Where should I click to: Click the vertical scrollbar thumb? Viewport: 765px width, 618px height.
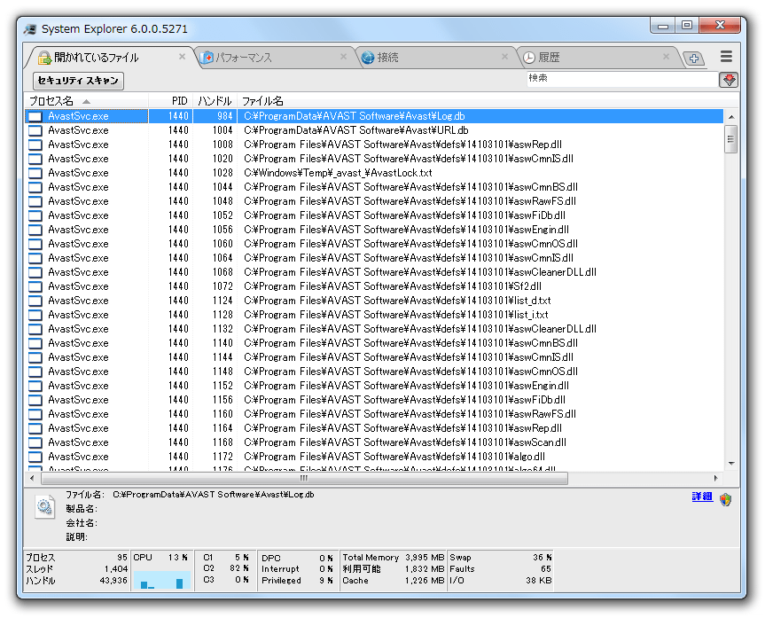tap(730, 139)
